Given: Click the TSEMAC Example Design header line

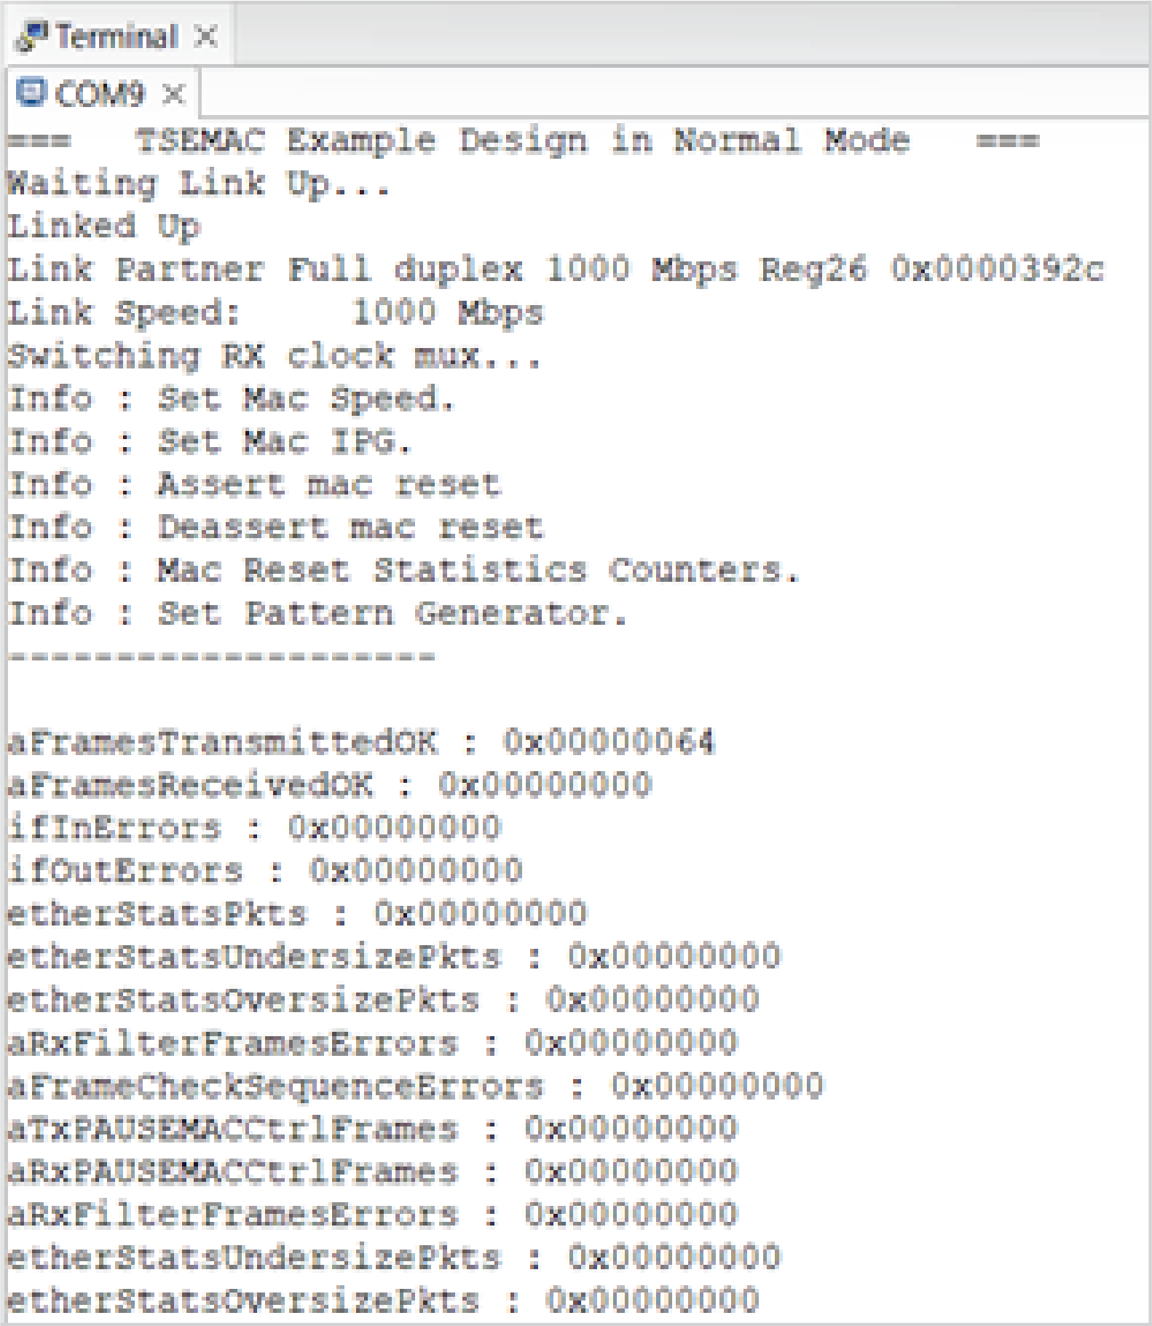Looking at the screenshot, I should click(522, 141).
